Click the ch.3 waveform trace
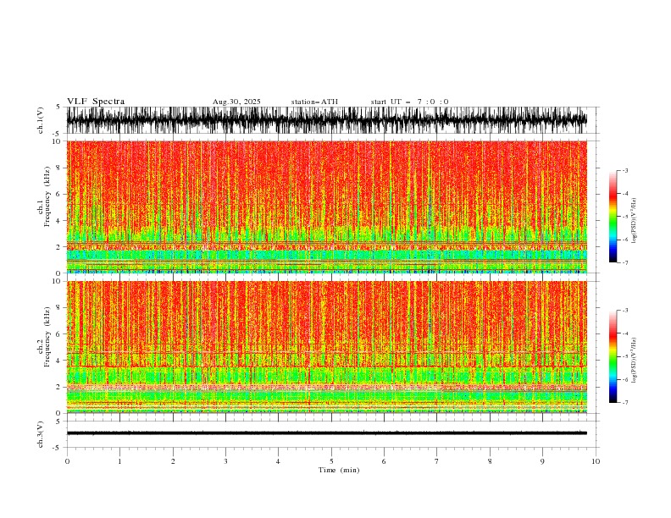Image resolution: width=671 pixels, height=518 pixels. point(326,433)
